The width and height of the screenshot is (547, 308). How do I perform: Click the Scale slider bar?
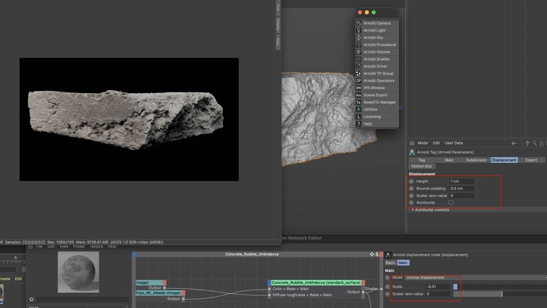(x=500, y=287)
